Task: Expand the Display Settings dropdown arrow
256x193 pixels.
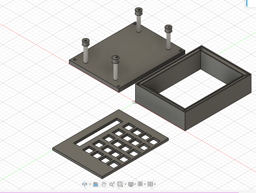Action: (x=135, y=184)
